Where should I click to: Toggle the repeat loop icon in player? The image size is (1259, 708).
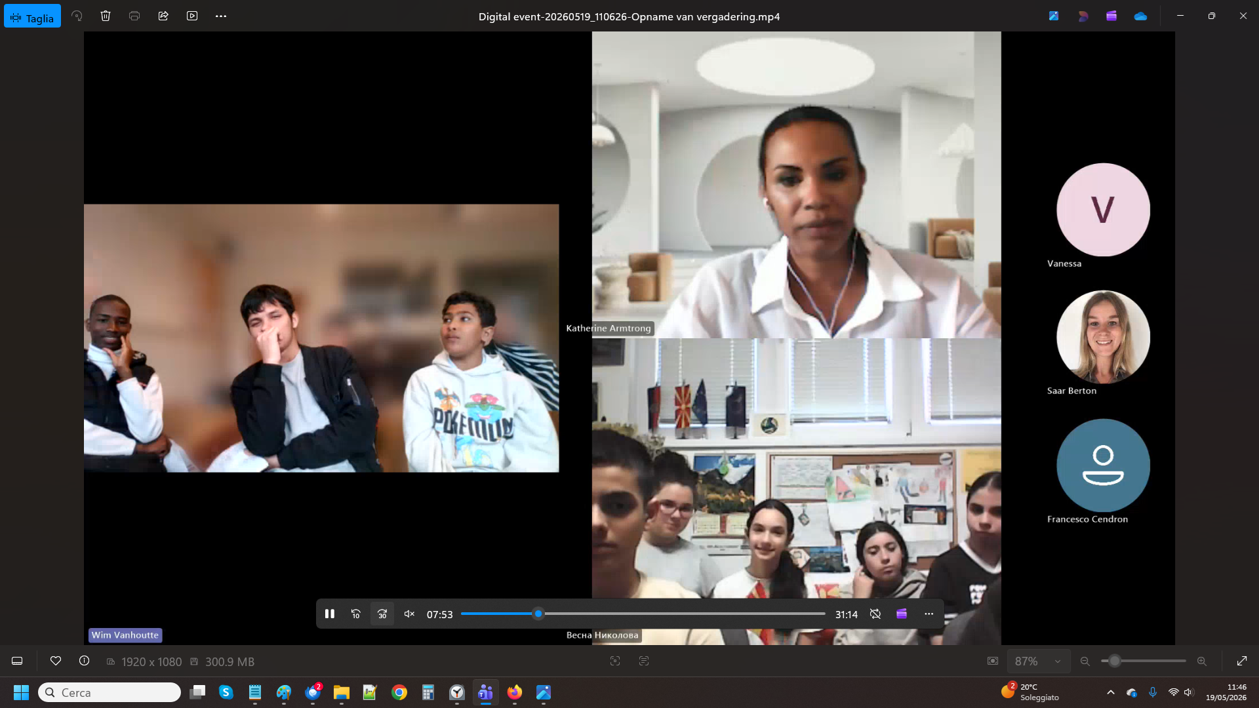[x=875, y=614]
